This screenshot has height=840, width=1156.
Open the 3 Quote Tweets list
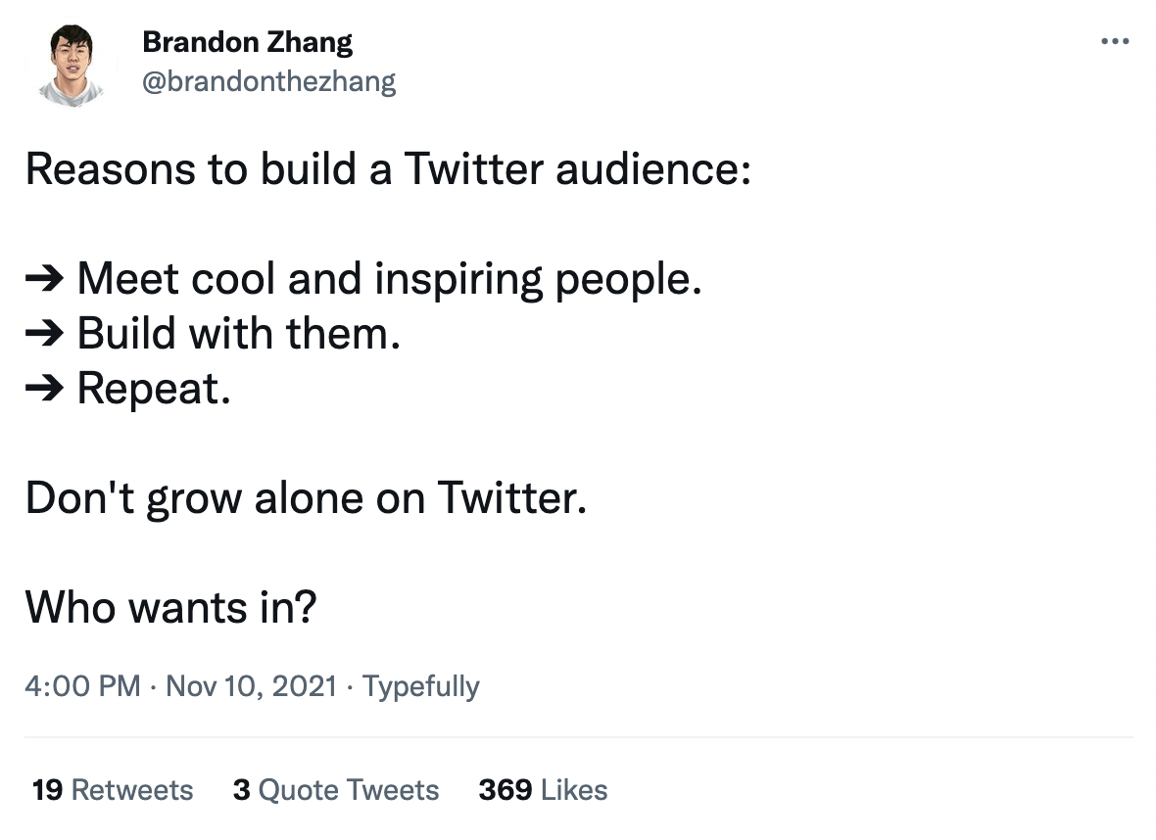tap(336, 790)
